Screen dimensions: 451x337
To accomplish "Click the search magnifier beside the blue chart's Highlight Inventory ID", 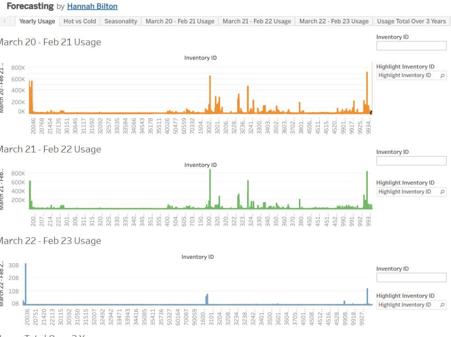I will 442,305.
